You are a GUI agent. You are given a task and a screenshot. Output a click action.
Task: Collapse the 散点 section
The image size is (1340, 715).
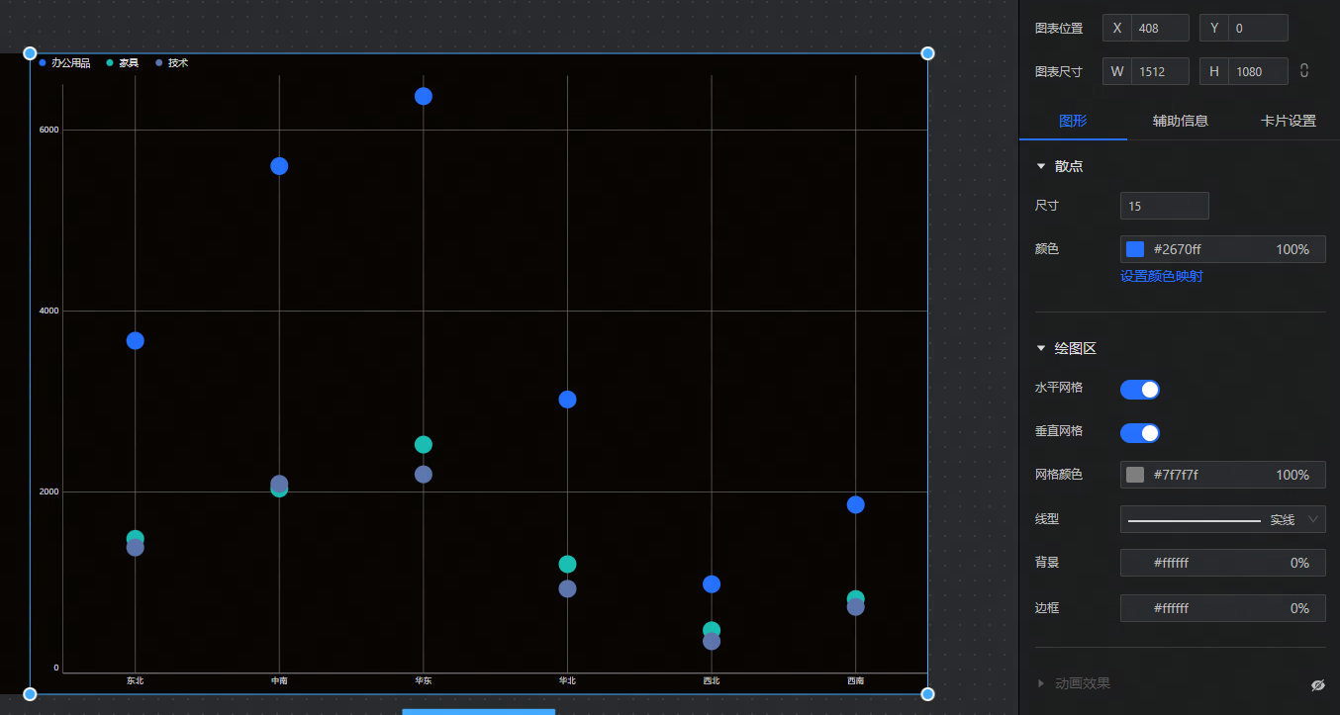coord(1041,166)
